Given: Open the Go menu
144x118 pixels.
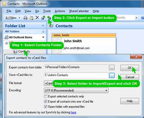Looking at the screenshot, I should pos(37,11).
